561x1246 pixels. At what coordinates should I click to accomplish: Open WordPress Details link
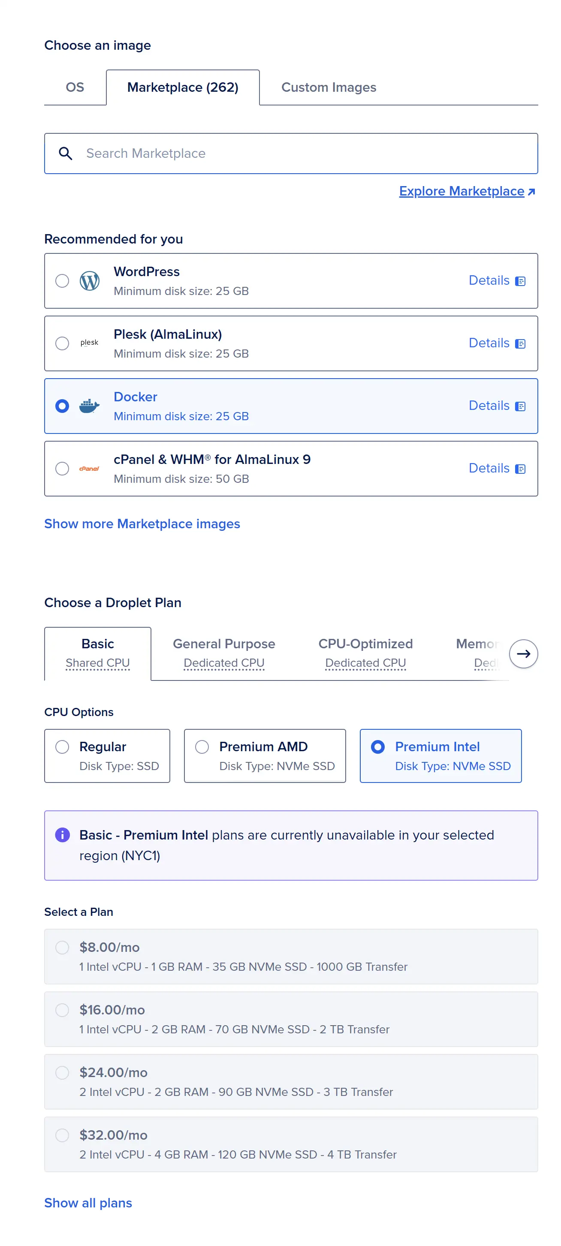coord(497,280)
